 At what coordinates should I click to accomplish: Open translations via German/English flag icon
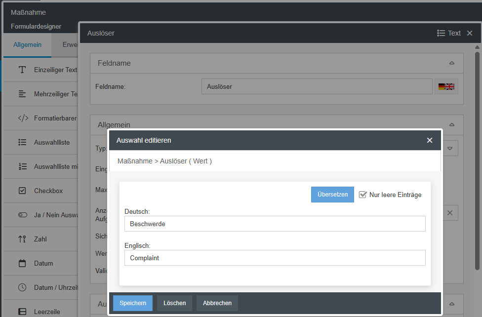tap(446, 87)
